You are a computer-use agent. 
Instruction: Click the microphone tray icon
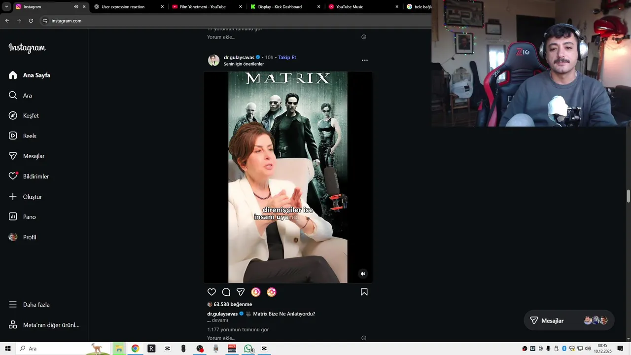[x=548, y=349]
